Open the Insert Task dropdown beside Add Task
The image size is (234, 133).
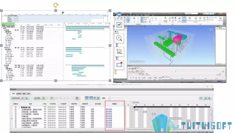[x=27, y=98]
